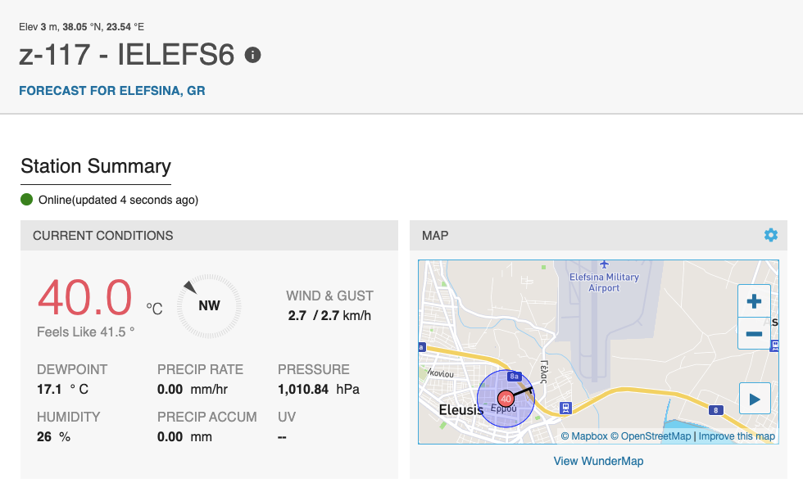Screen dimensions: 803x492
Task: Open Forecast for Elefsina, GR link
Action: point(112,91)
